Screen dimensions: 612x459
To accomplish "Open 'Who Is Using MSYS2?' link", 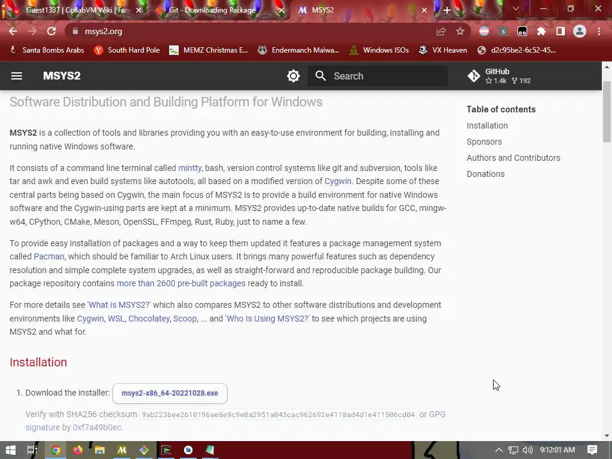I will pos(267,319).
